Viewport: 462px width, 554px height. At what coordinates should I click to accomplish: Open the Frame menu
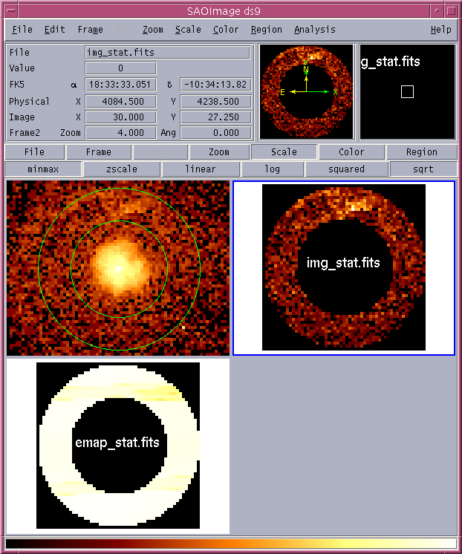(91, 30)
